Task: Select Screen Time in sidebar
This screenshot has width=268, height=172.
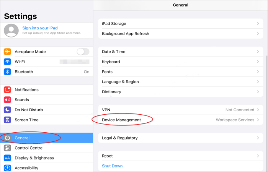Action: click(47, 120)
